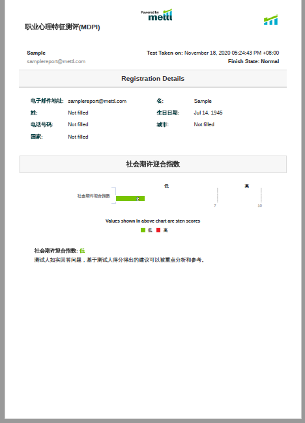This screenshot has height=423, width=305.
Task: Click the report title 职业心理特征测评(MDPI)
Action: 63,27
